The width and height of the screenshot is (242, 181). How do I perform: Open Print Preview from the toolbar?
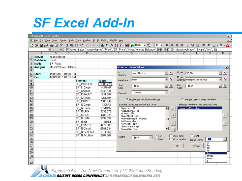coord(56,45)
